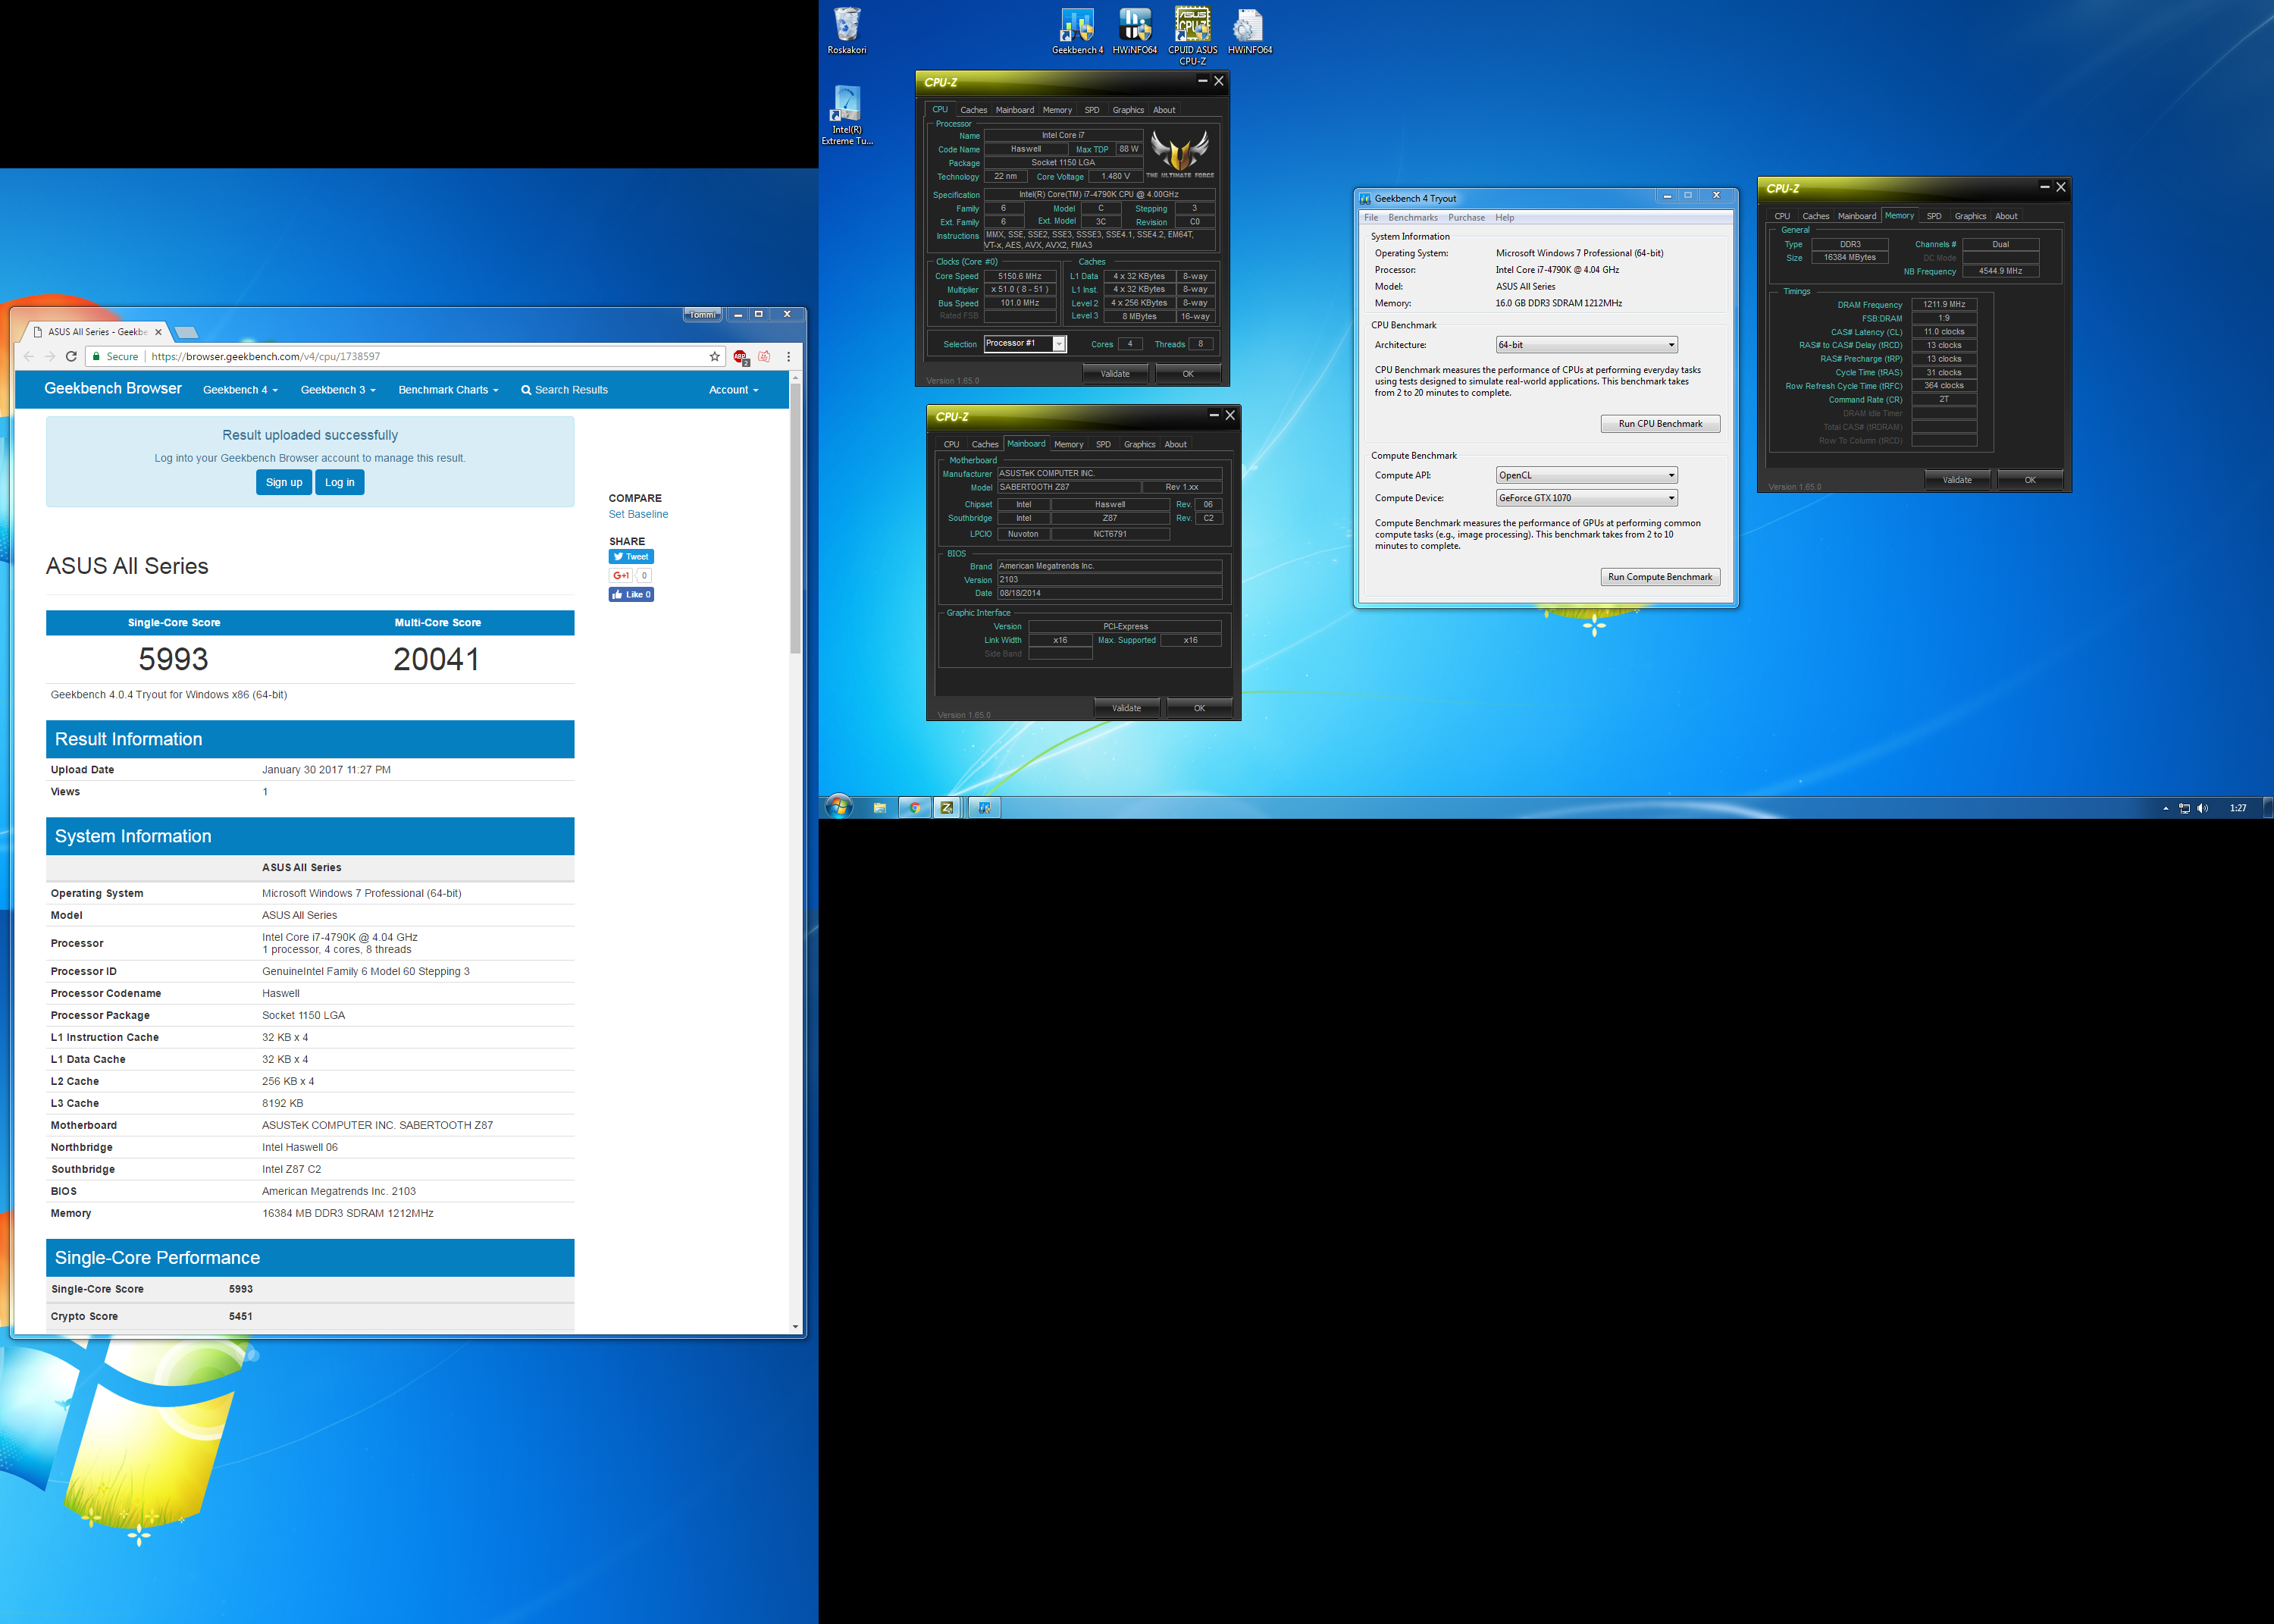
Task: Click the taskbar clock showing 1:27
Action: pos(2238,808)
